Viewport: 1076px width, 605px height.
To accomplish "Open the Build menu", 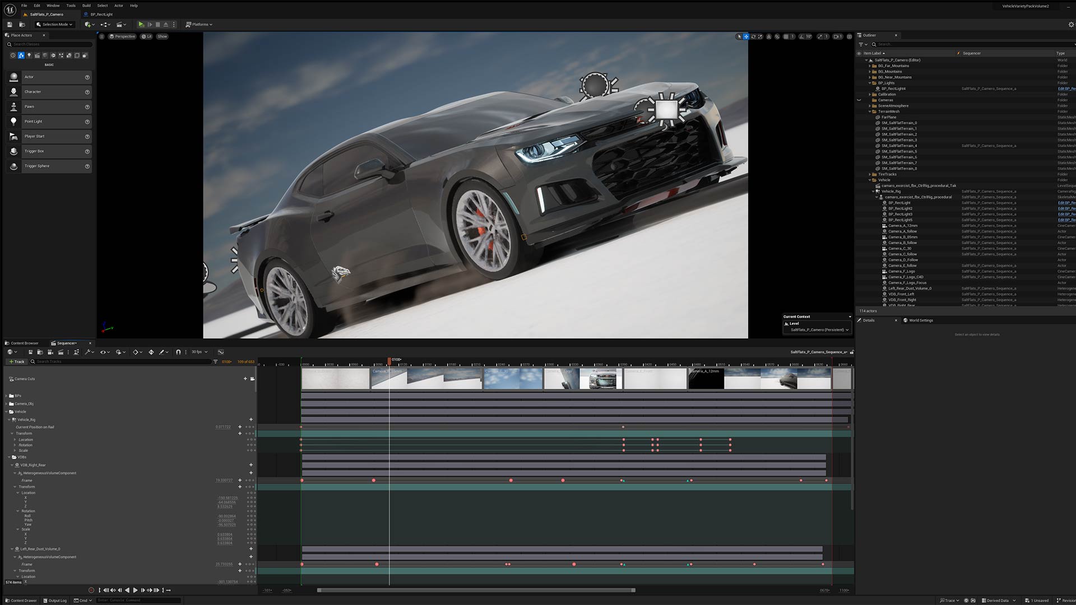I will click(86, 6).
